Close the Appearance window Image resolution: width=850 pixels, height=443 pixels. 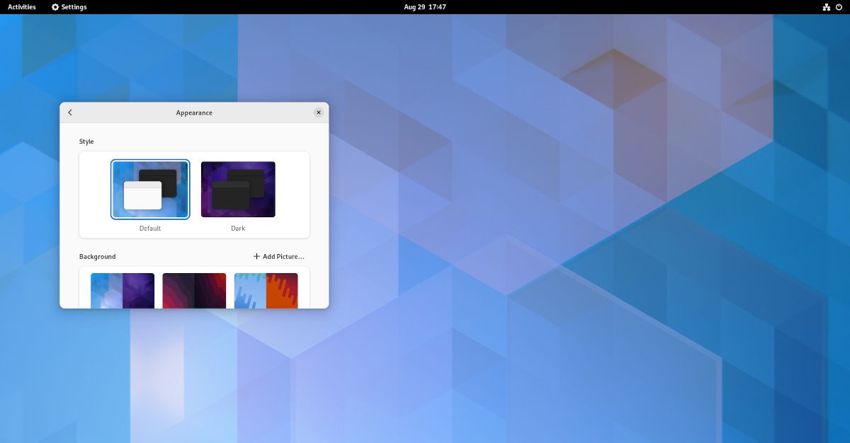click(x=318, y=113)
